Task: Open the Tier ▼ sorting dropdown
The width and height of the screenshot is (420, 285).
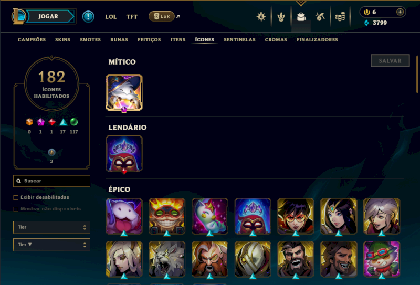Action: (x=51, y=245)
